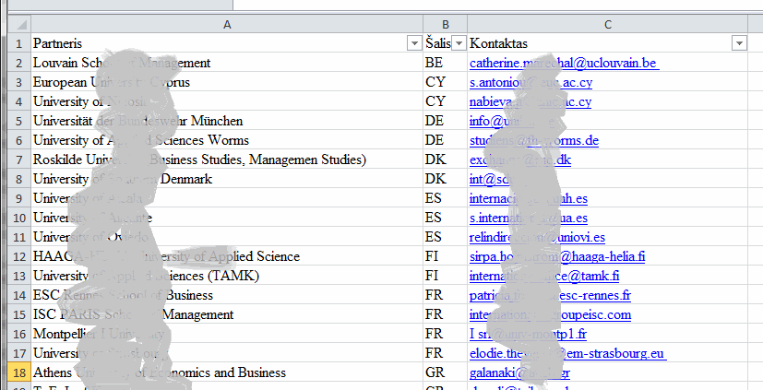This screenshot has height=390, width=763.
Task: Select column A header
Action: coord(227,24)
